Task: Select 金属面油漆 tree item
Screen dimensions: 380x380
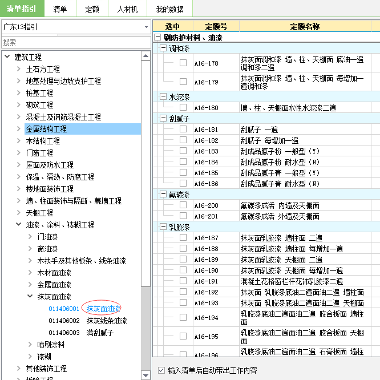Action: [54, 285]
